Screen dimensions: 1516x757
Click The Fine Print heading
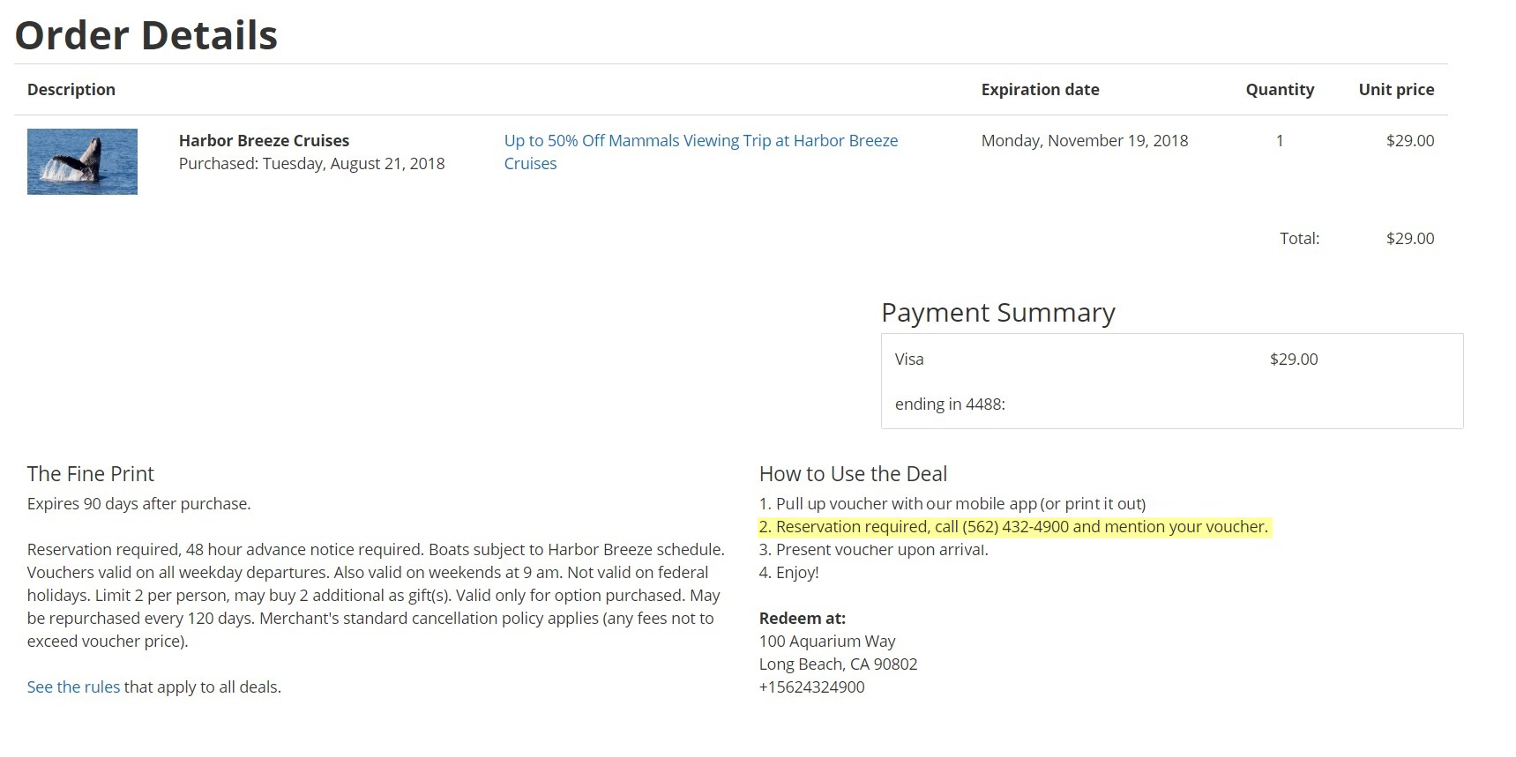pyautogui.click(x=90, y=473)
